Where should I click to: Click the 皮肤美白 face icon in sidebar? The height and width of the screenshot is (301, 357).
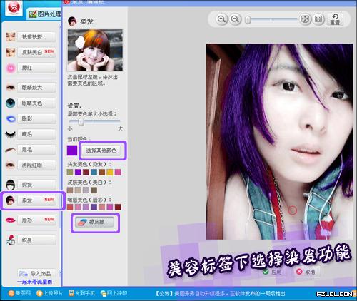pyautogui.click(x=11, y=52)
